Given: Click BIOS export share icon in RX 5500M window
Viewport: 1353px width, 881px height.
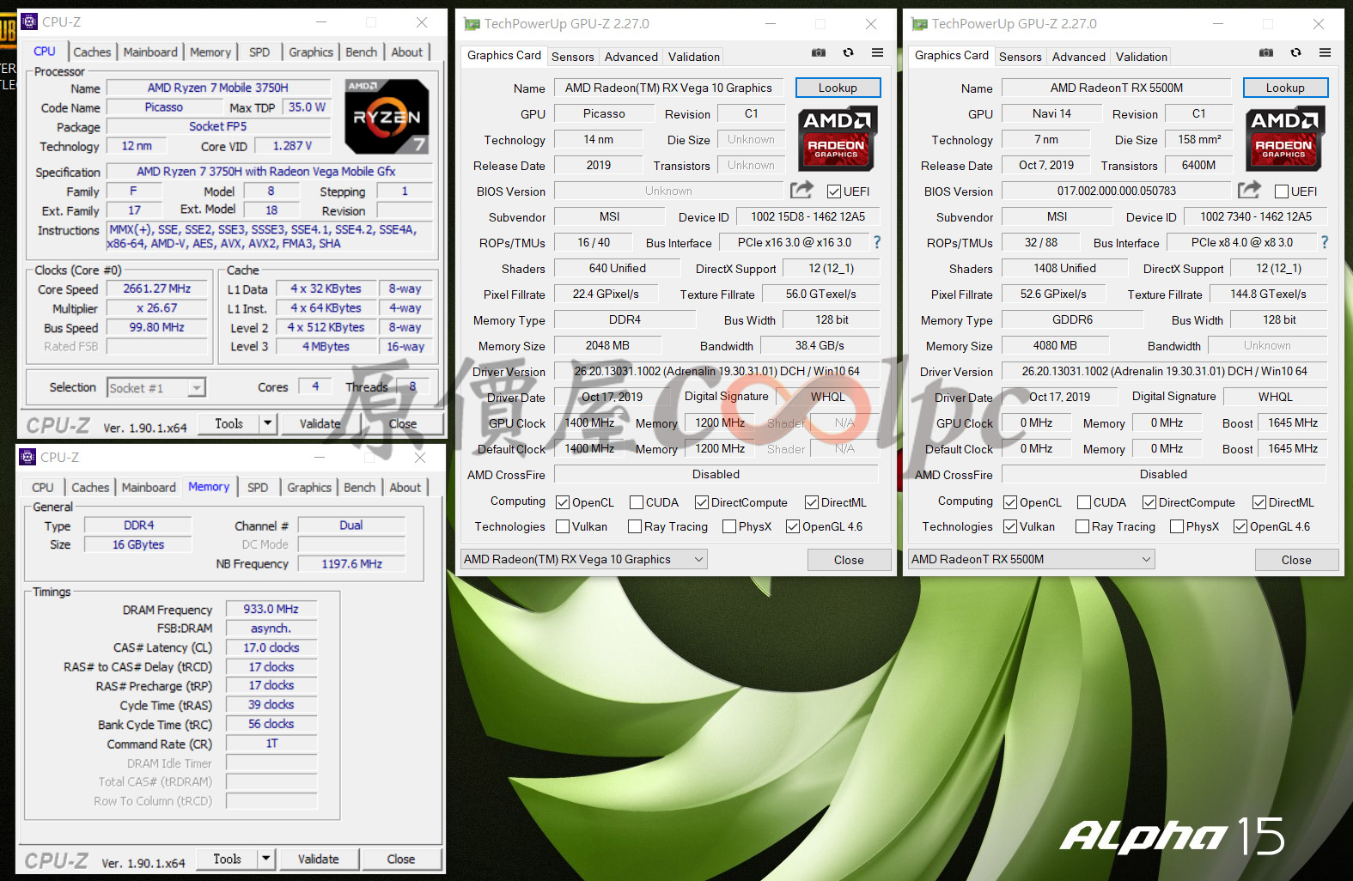Looking at the screenshot, I should click(1249, 190).
